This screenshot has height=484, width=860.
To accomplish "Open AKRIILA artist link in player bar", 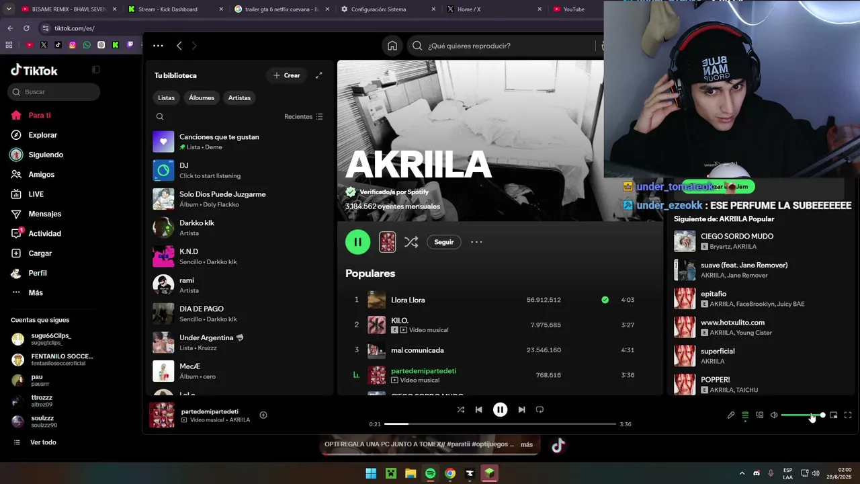I will click(240, 420).
